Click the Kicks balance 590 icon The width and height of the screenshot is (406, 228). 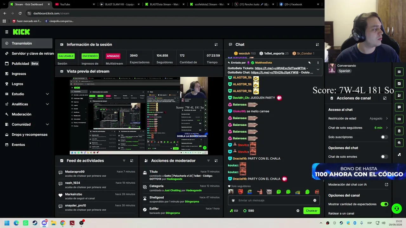(x=245, y=211)
